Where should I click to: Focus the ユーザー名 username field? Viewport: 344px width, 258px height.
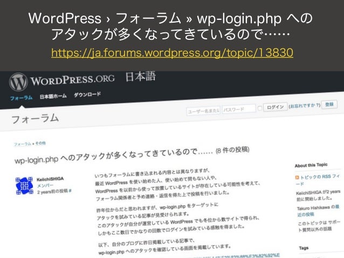point(203,111)
